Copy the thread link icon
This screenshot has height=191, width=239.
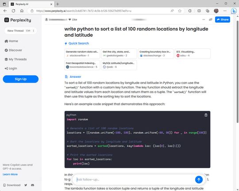point(211,19)
